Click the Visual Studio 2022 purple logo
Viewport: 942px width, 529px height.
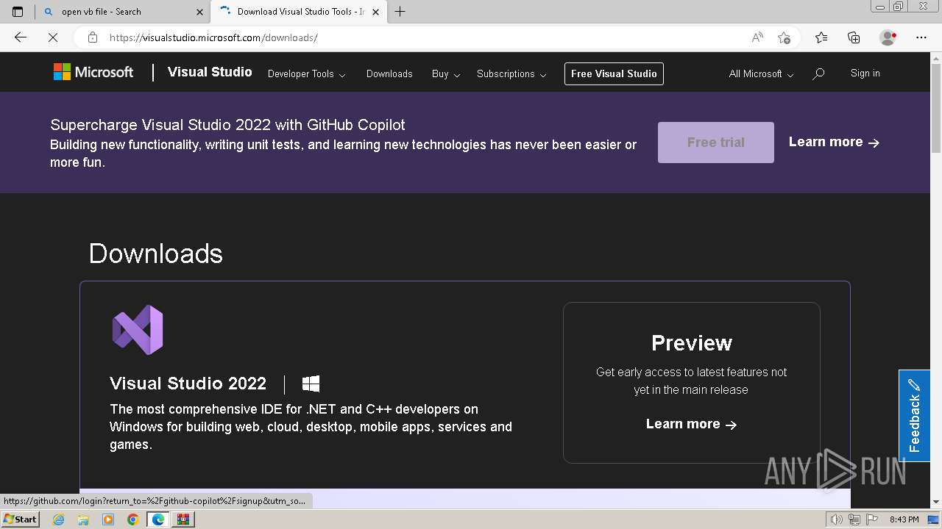(138, 330)
